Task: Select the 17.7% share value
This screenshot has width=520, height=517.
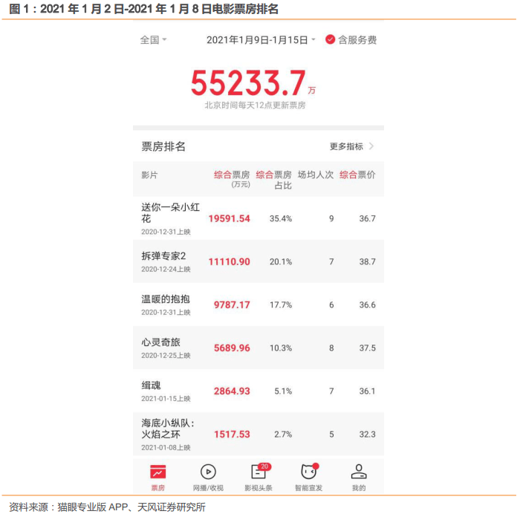Action: 281,305
